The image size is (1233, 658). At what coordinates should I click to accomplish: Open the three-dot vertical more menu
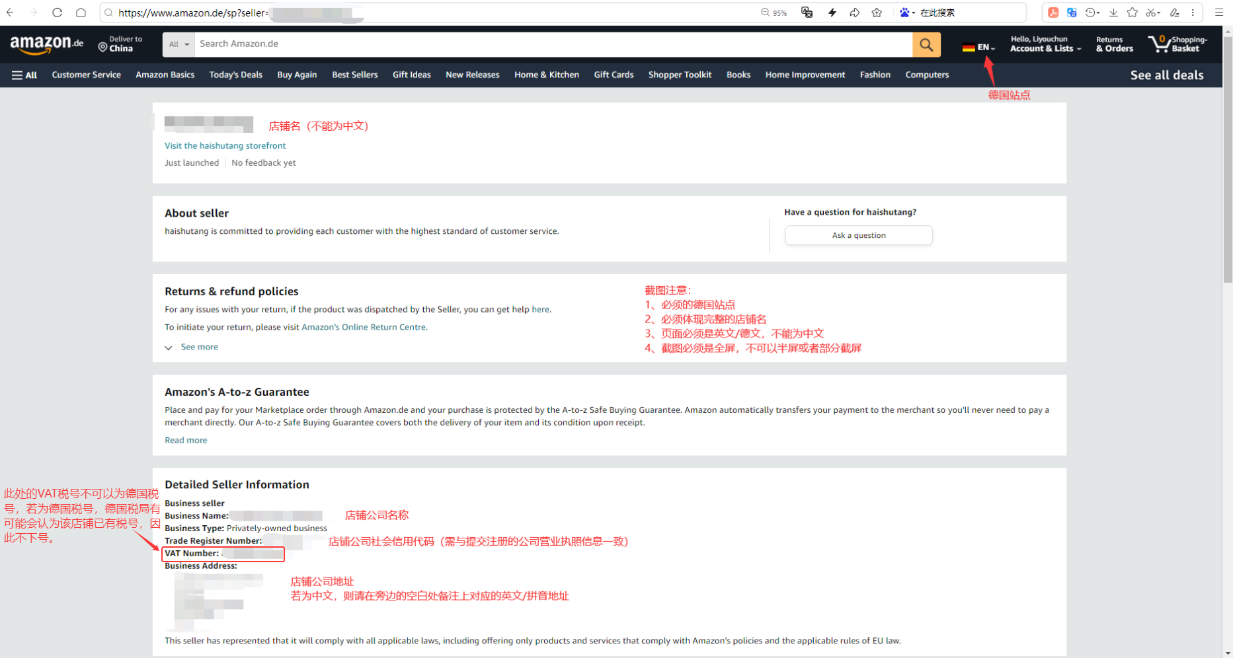coord(1193,13)
